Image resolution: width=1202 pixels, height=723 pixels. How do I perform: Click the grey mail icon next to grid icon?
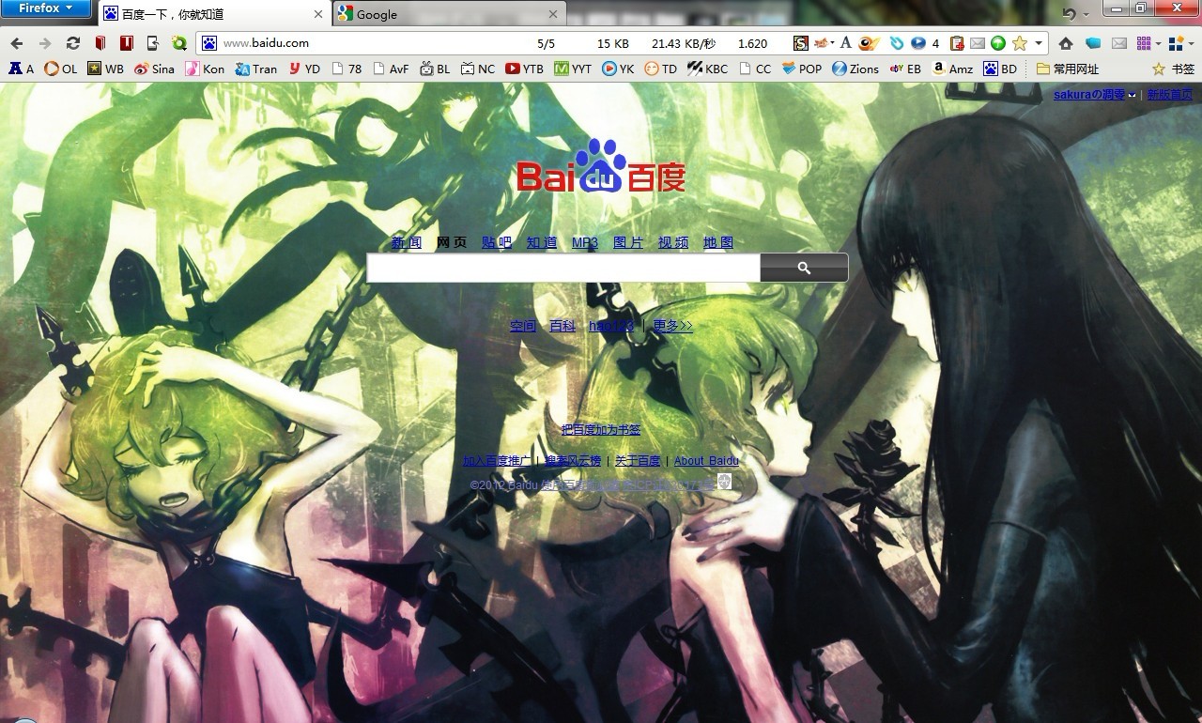1118,43
